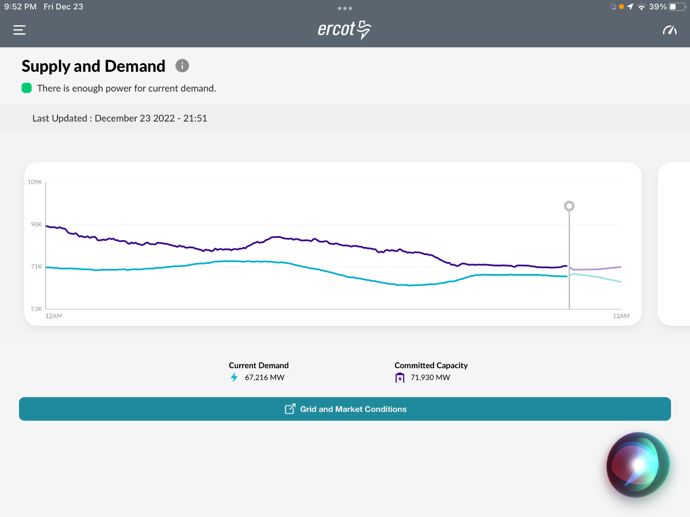Tap the Supply and Demand info icon
Screen dimensions: 690x517
click(x=182, y=66)
